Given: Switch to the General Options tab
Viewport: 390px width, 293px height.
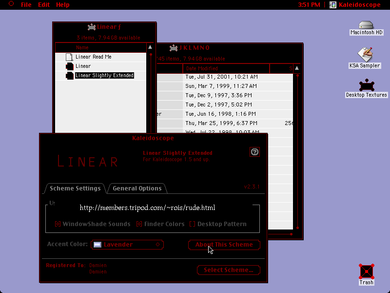Looking at the screenshot, I should point(137,188).
